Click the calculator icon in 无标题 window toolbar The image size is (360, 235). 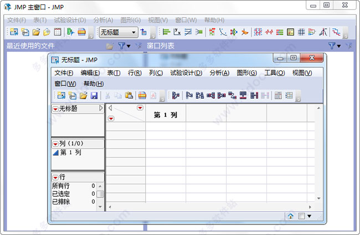coord(278,95)
